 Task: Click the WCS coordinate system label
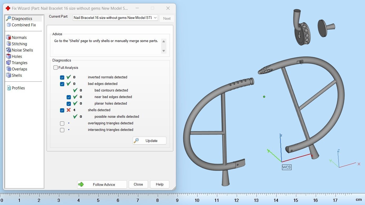pyautogui.click(x=287, y=167)
